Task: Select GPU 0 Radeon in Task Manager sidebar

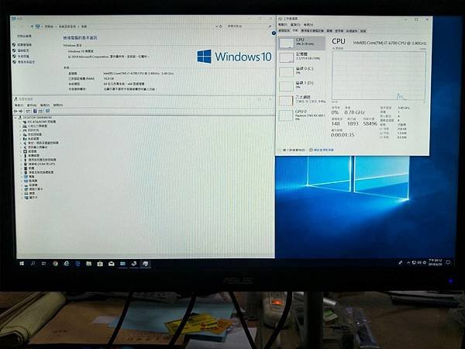Action: [302, 115]
